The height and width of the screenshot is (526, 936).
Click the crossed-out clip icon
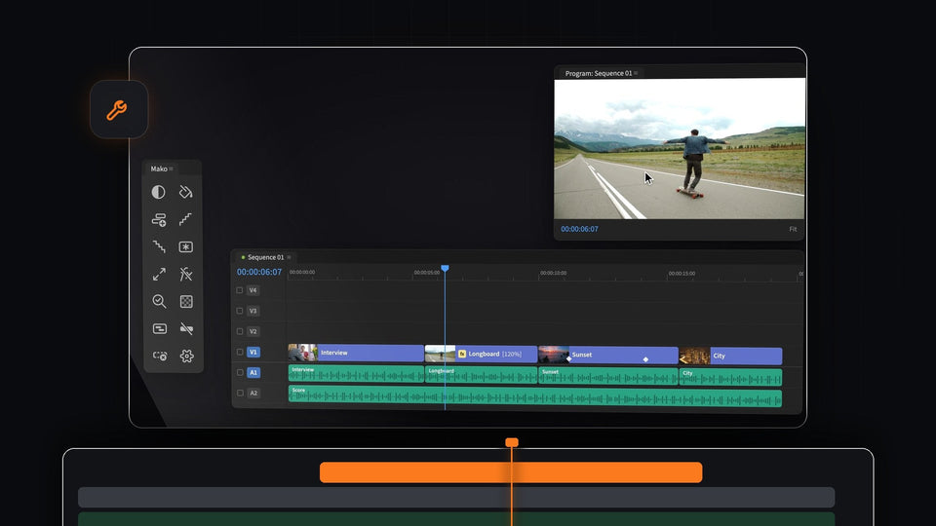[186, 328]
